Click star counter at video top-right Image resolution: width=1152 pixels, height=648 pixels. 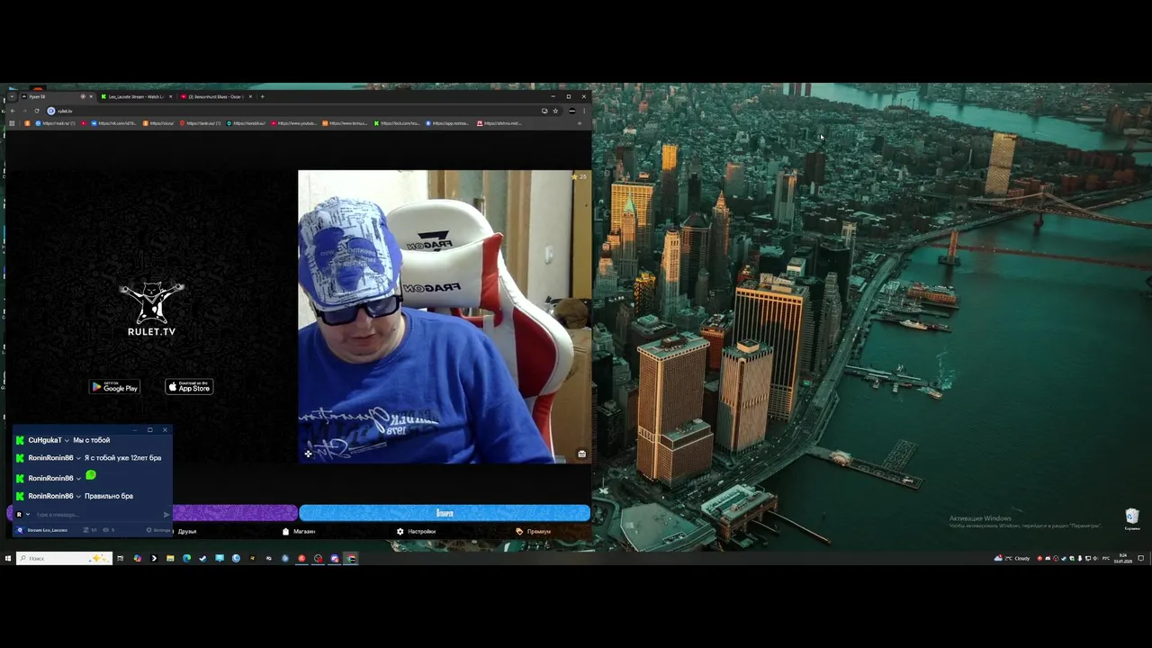[579, 176]
